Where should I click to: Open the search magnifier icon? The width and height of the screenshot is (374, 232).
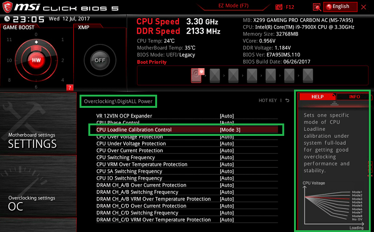point(317,7)
